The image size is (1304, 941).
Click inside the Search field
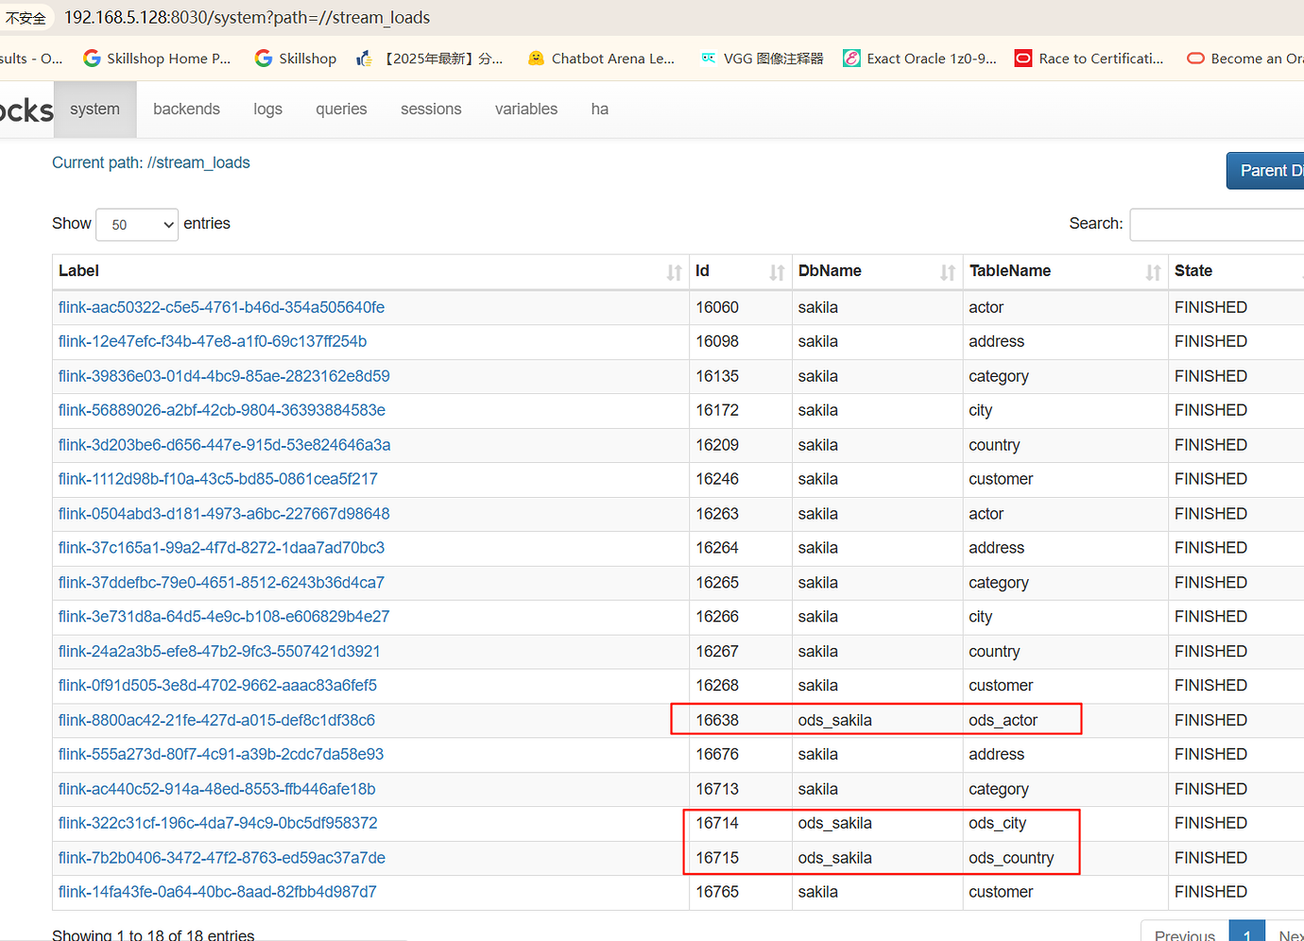point(1218,224)
